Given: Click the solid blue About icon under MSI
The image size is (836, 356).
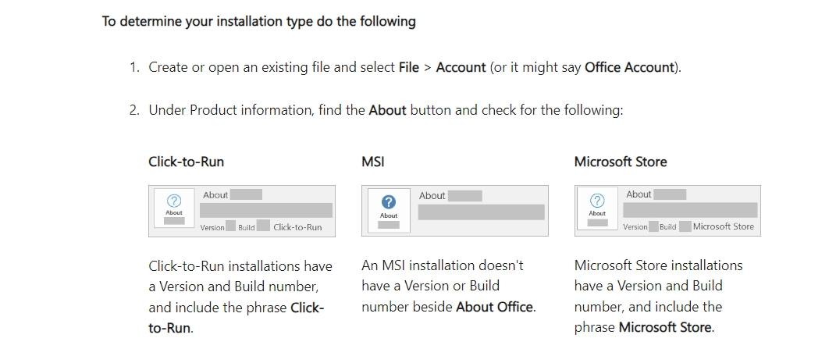Looking at the screenshot, I should click(x=388, y=202).
